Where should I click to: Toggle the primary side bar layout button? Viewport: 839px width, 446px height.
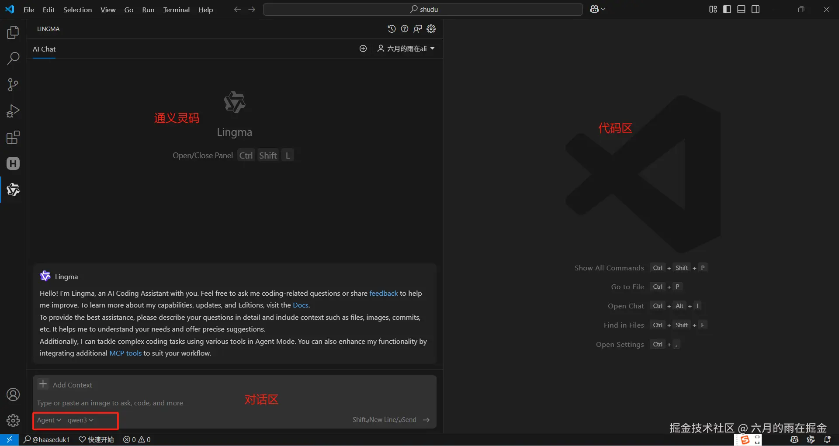pos(727,9)
